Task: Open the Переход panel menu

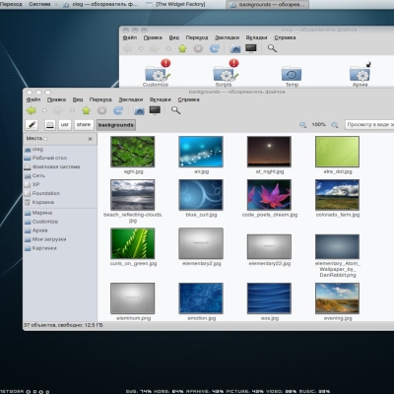Action: coord(11,4)
